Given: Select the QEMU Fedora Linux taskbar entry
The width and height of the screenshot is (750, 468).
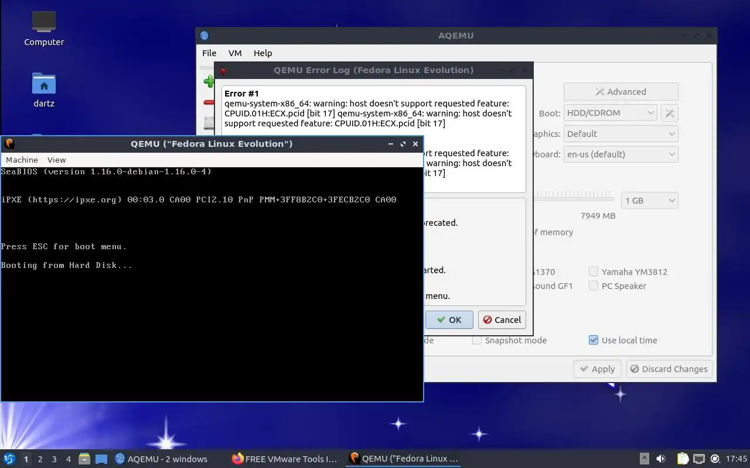Looking at the screenshot, I should click(404, 459).
